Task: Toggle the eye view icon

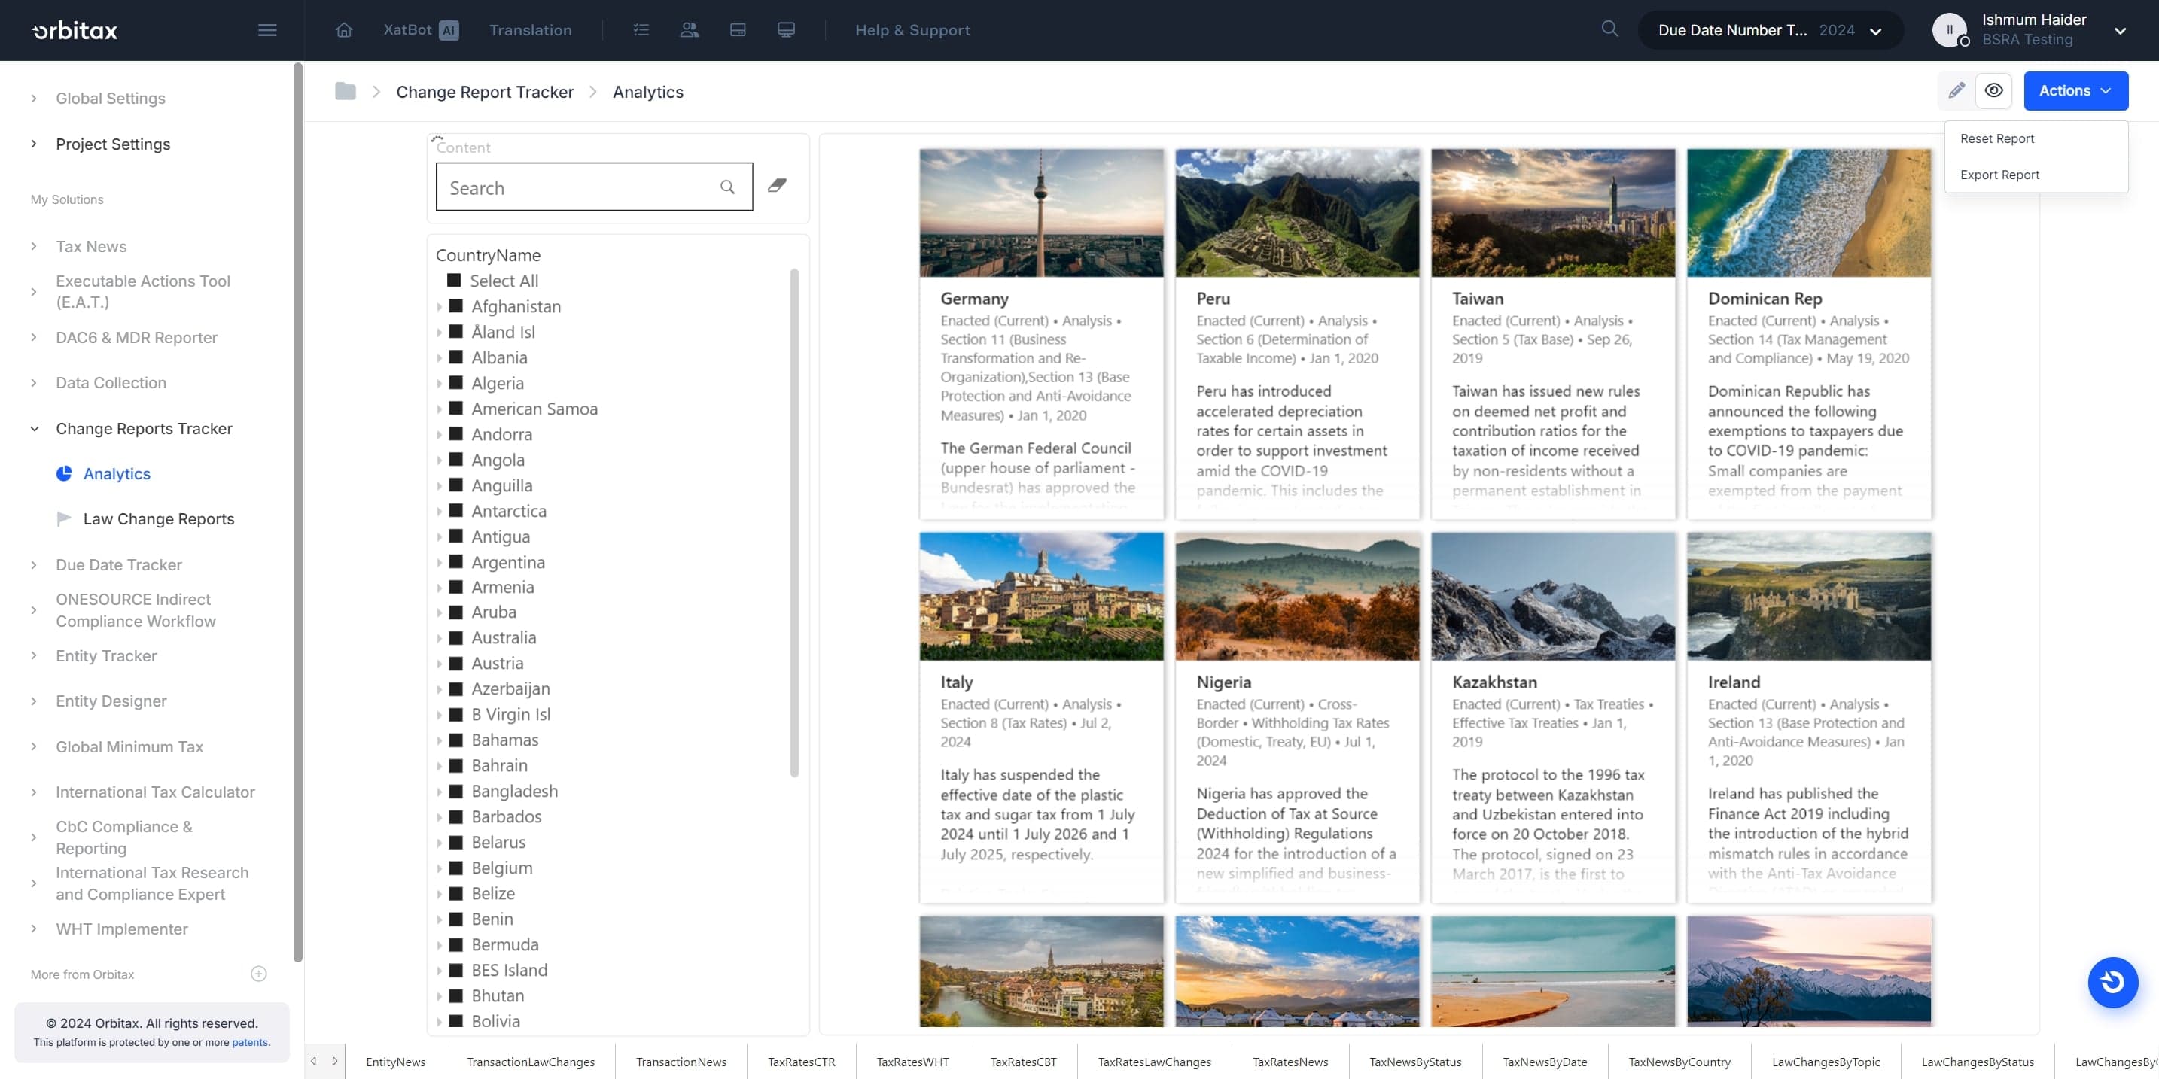Action: (1994, 90)
